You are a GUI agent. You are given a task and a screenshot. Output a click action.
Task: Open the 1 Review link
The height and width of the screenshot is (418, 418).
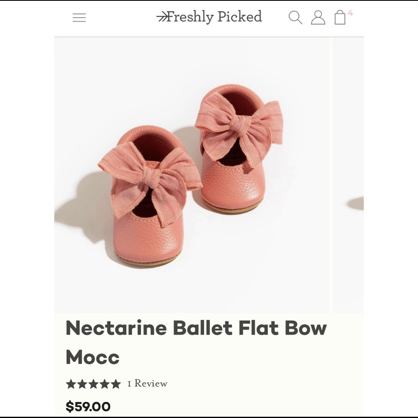(147, 383)
